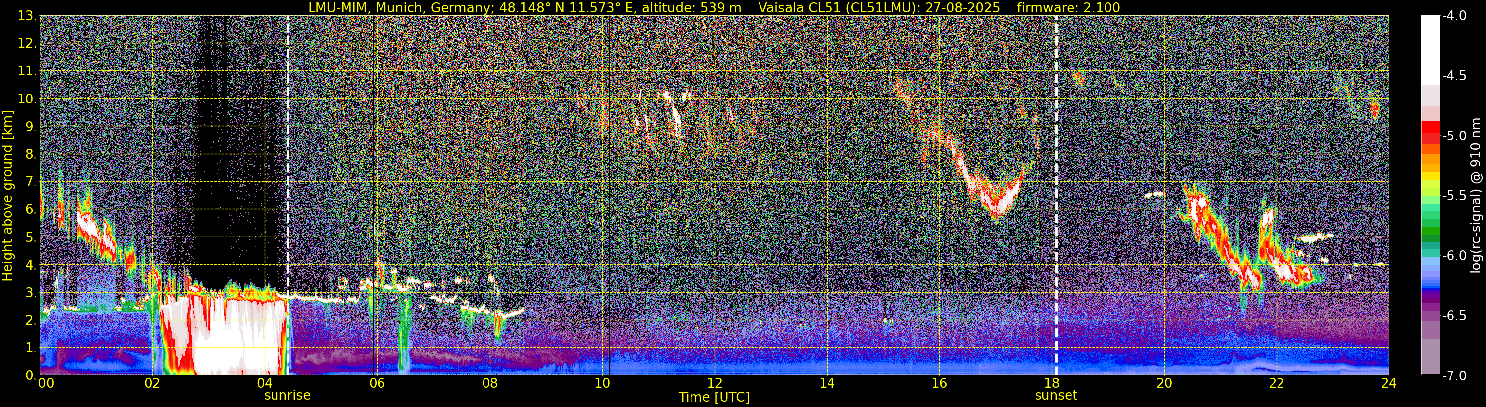The image size is (1486, 407).
Task: Click the x-axis tick label '14'
Action: (x=827, y=383)
